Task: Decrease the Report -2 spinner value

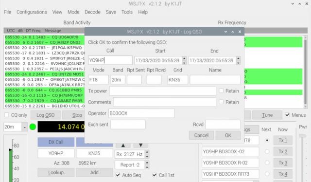Action: [x=147, y=167]
